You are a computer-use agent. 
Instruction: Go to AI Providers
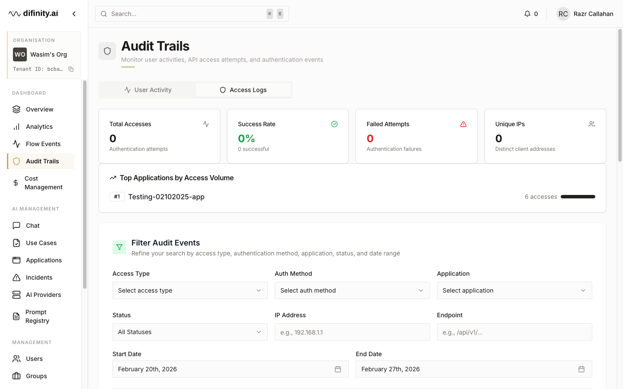pos(41,295)
